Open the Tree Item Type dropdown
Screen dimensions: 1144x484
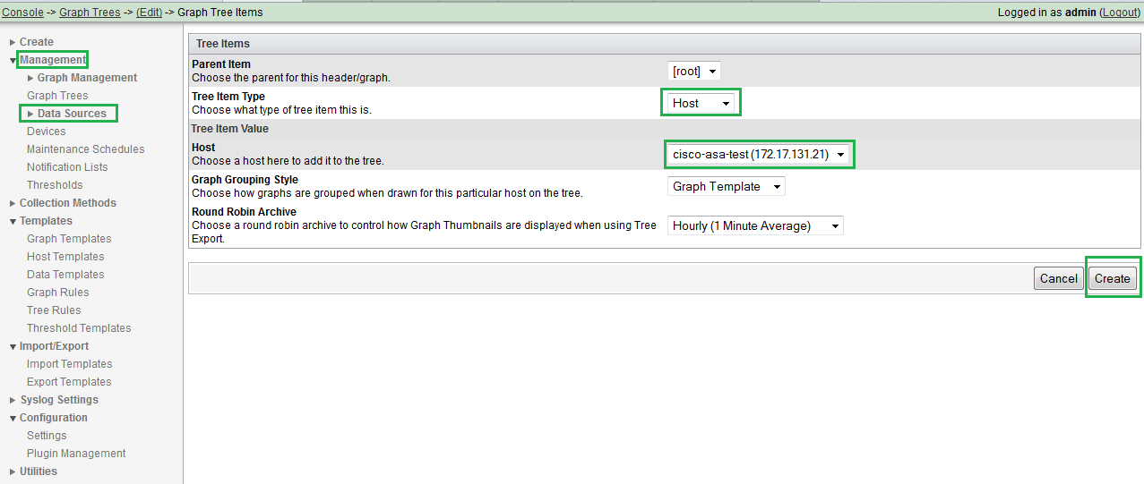click(x=701, y=103)
